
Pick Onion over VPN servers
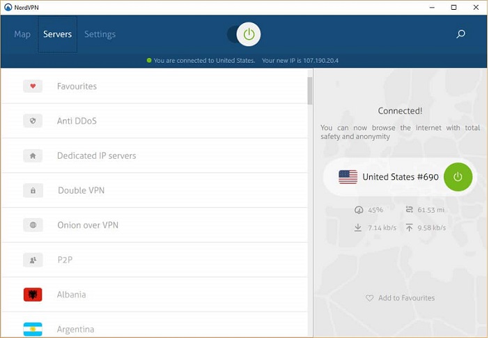click(155, 225)
